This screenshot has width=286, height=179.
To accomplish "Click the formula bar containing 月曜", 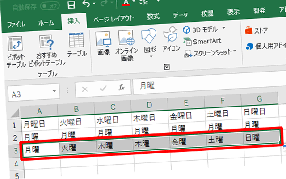I will [x=209, y=83].
